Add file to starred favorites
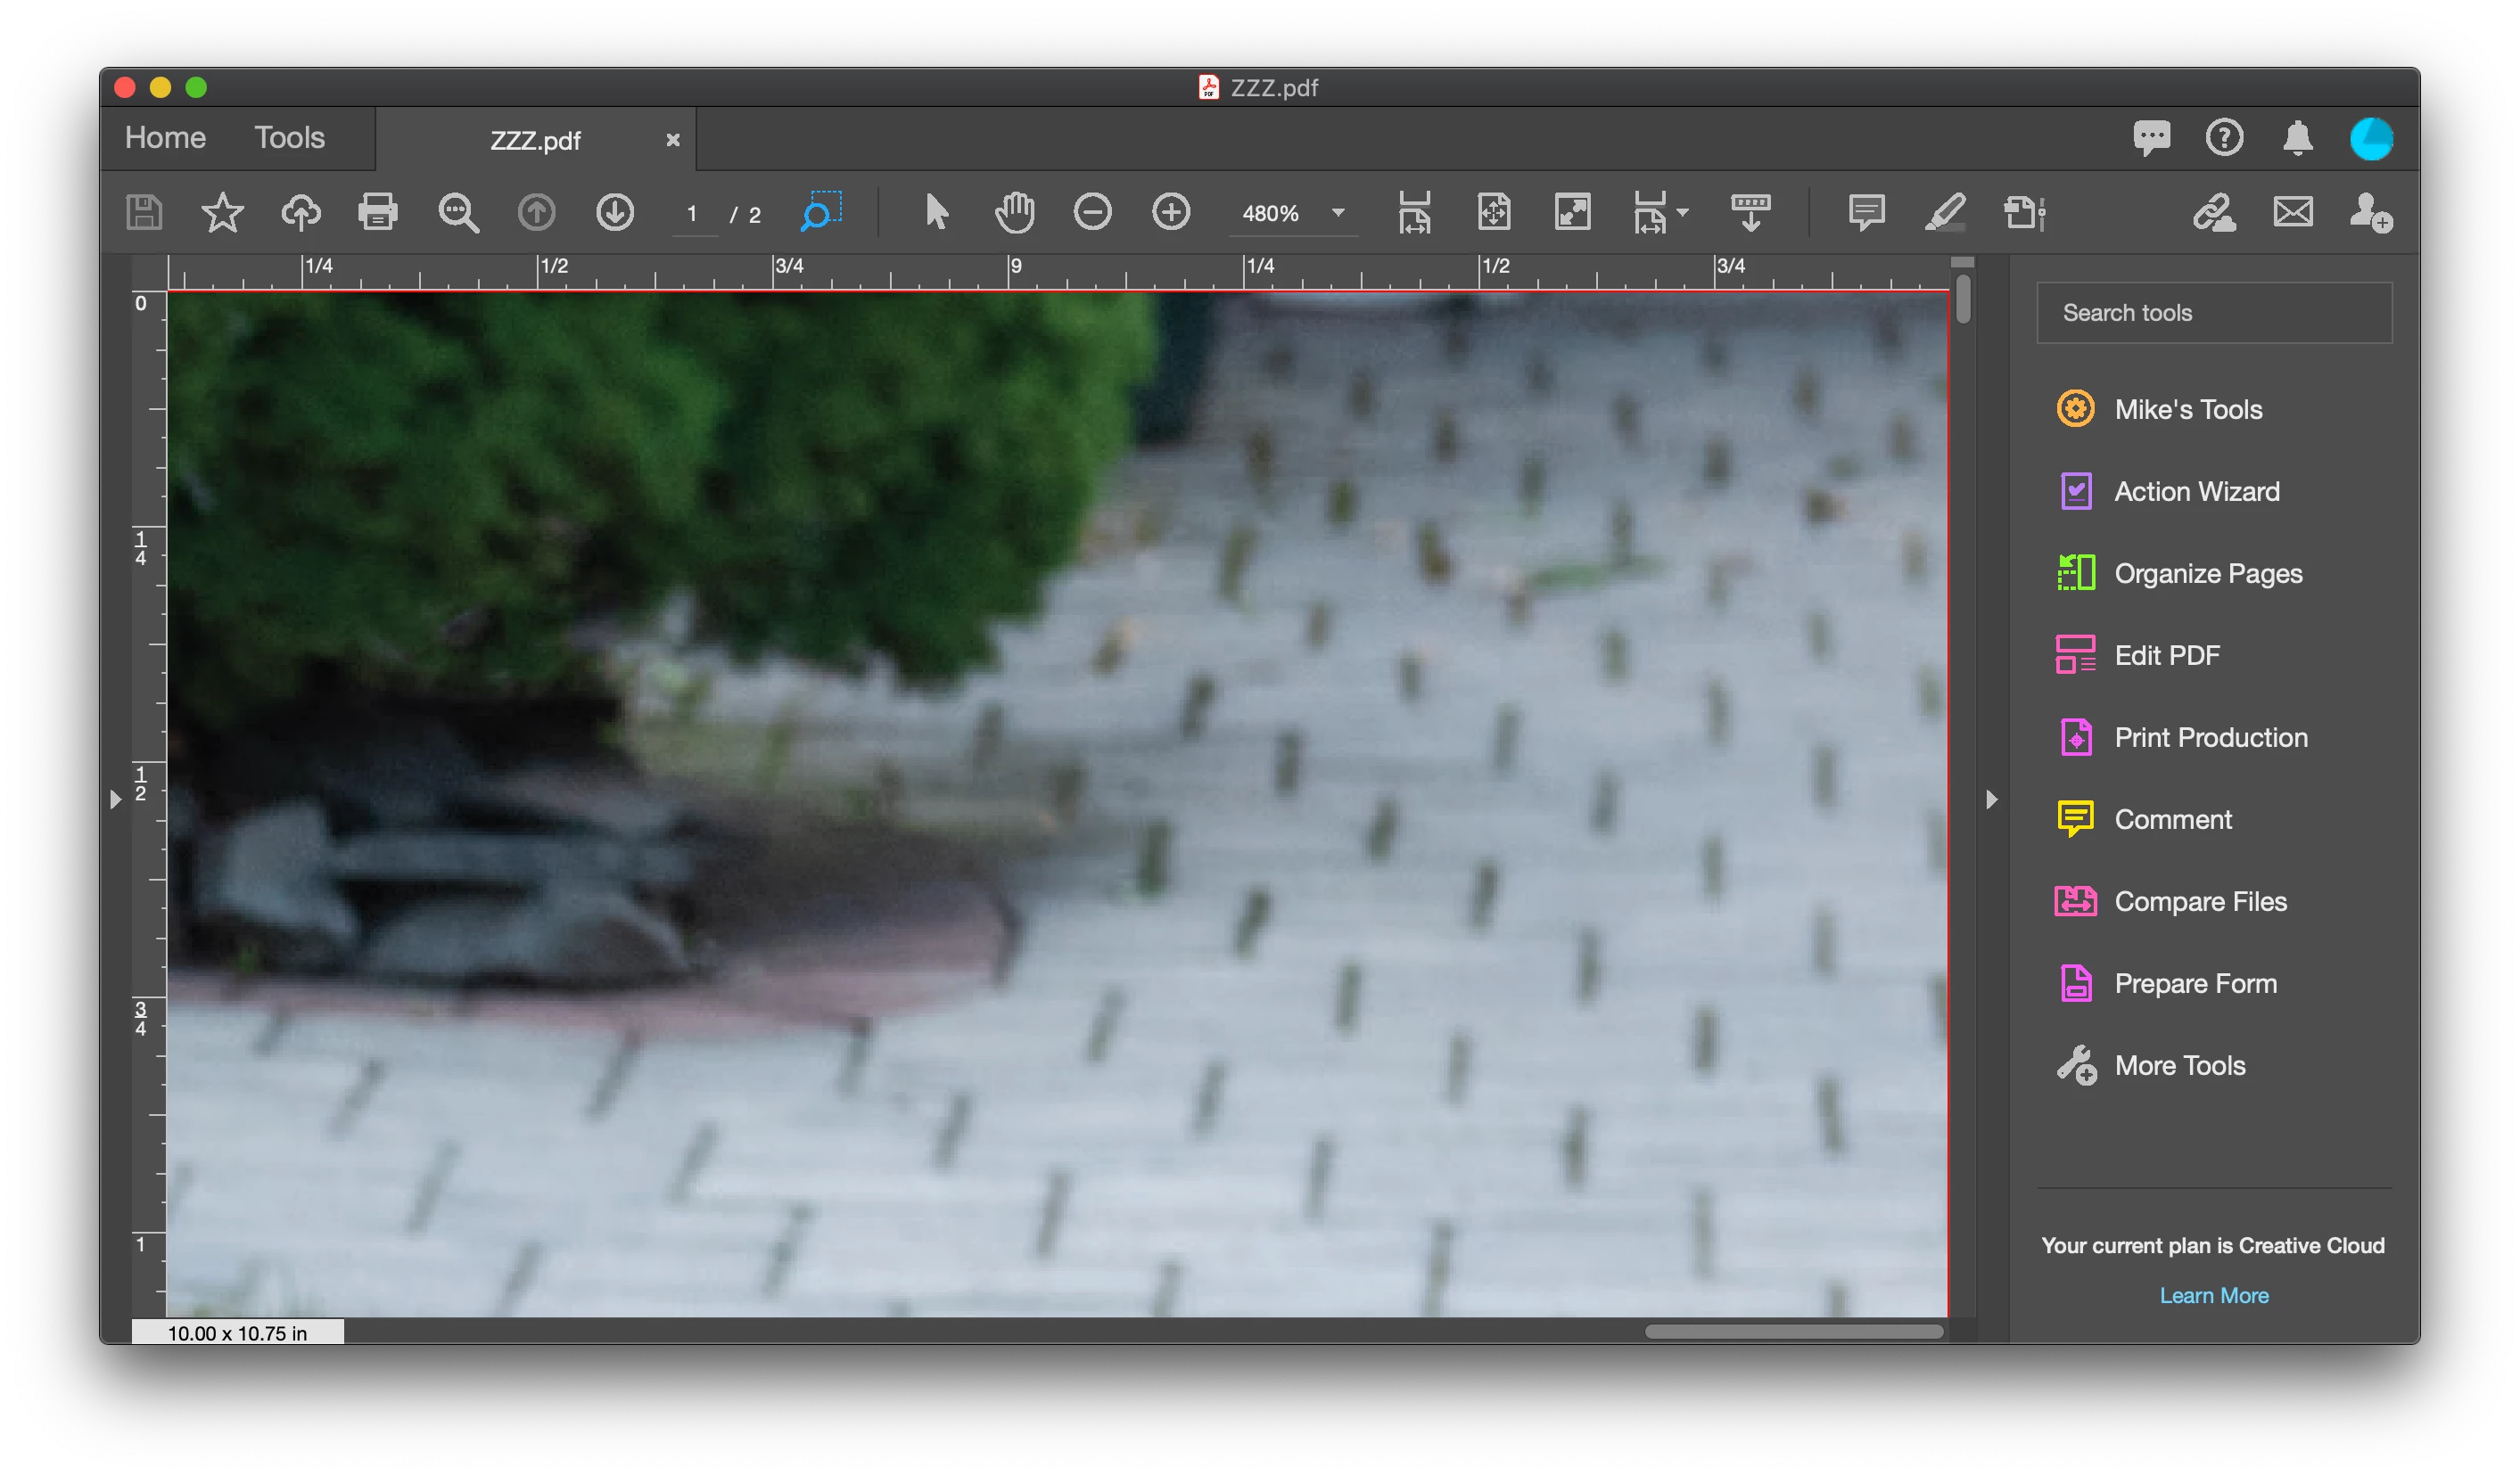The height and width of the screenshot is (1476, 2520). coord(222,213)
